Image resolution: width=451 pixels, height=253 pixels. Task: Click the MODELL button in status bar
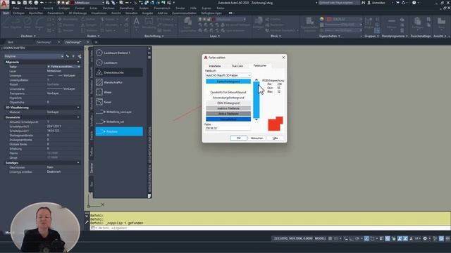[321, 238]
